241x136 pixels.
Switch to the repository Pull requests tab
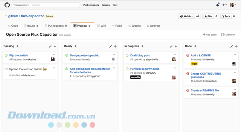click(x=56, y=26)
